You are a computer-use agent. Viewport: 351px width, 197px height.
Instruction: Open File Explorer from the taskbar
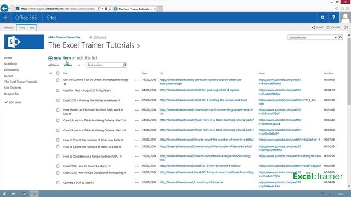tap(14, 194)
